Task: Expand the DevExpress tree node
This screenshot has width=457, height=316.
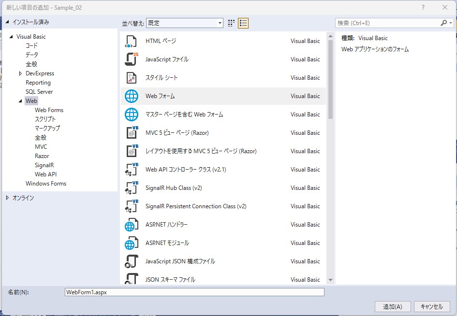Action: [x=20, y=73]
